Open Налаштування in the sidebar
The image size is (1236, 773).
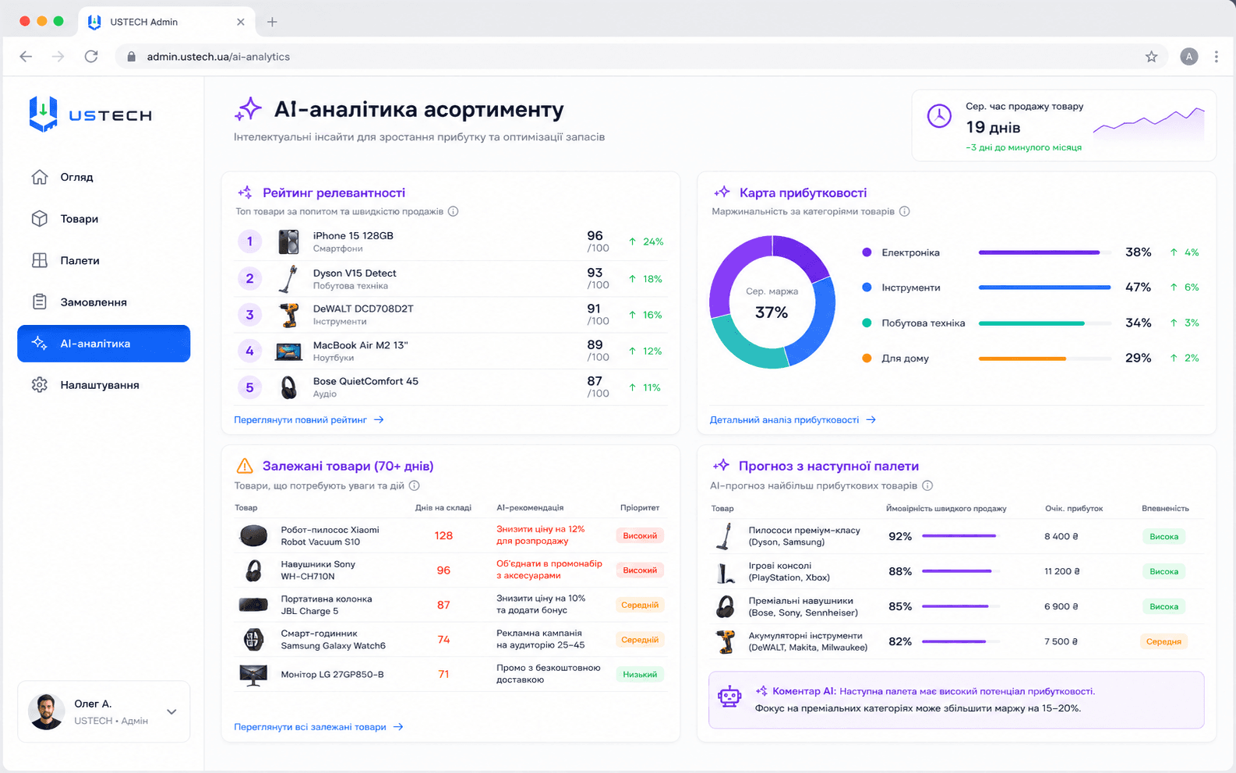(x=104, y=385)
